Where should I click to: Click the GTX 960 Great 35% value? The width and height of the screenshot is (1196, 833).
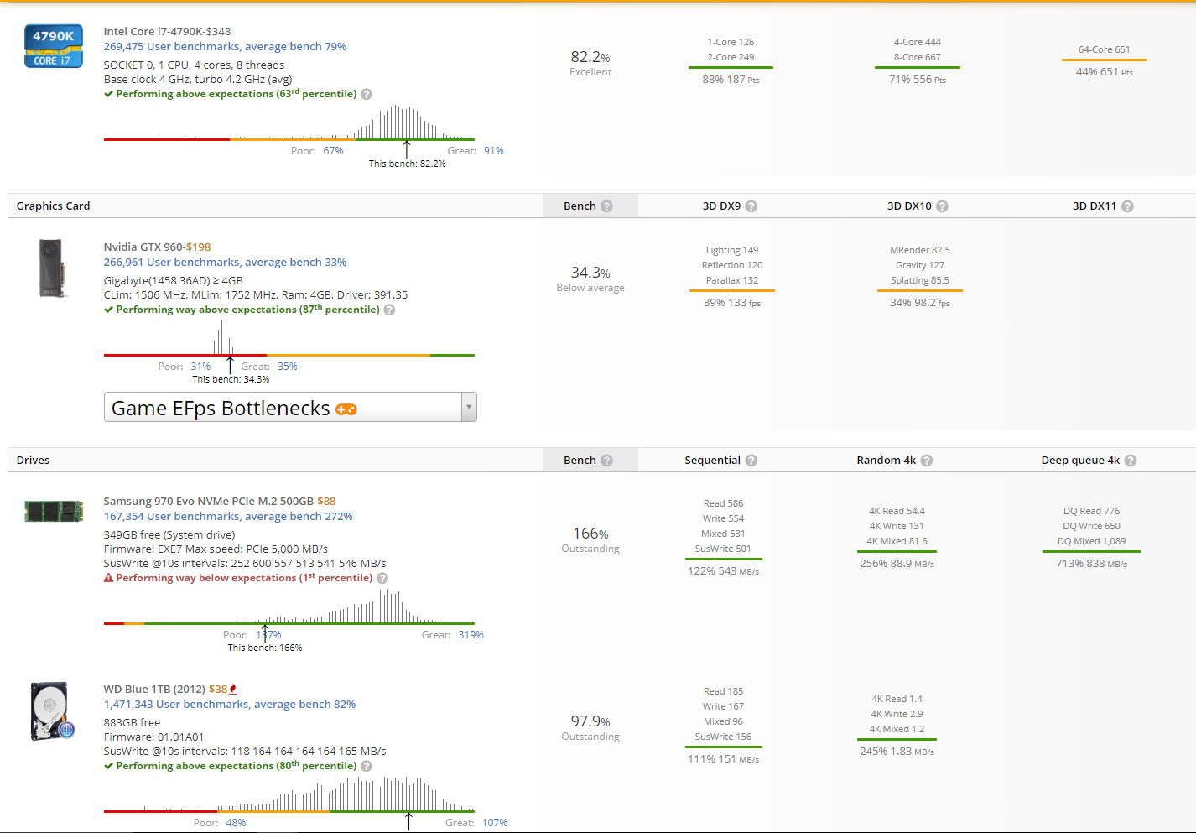point(288,367)
